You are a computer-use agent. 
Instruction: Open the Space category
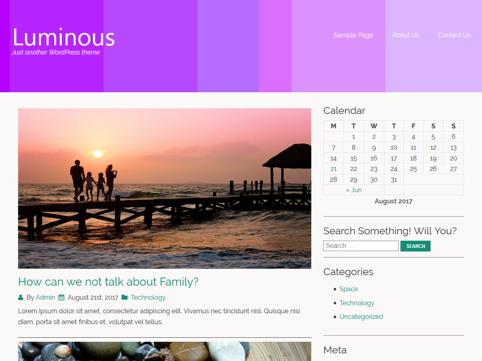pos(349,289)
